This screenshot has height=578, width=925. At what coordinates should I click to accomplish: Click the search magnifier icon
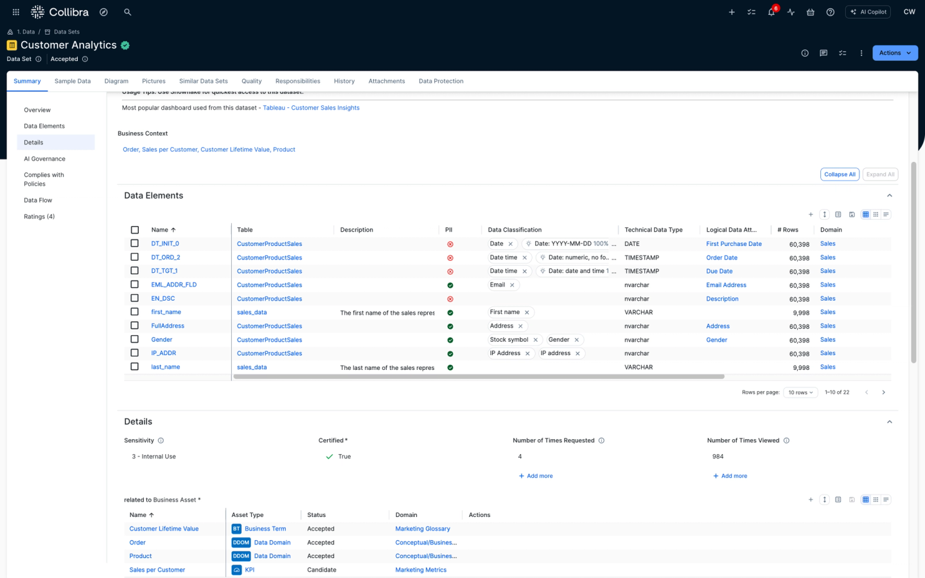coord(127,12)
